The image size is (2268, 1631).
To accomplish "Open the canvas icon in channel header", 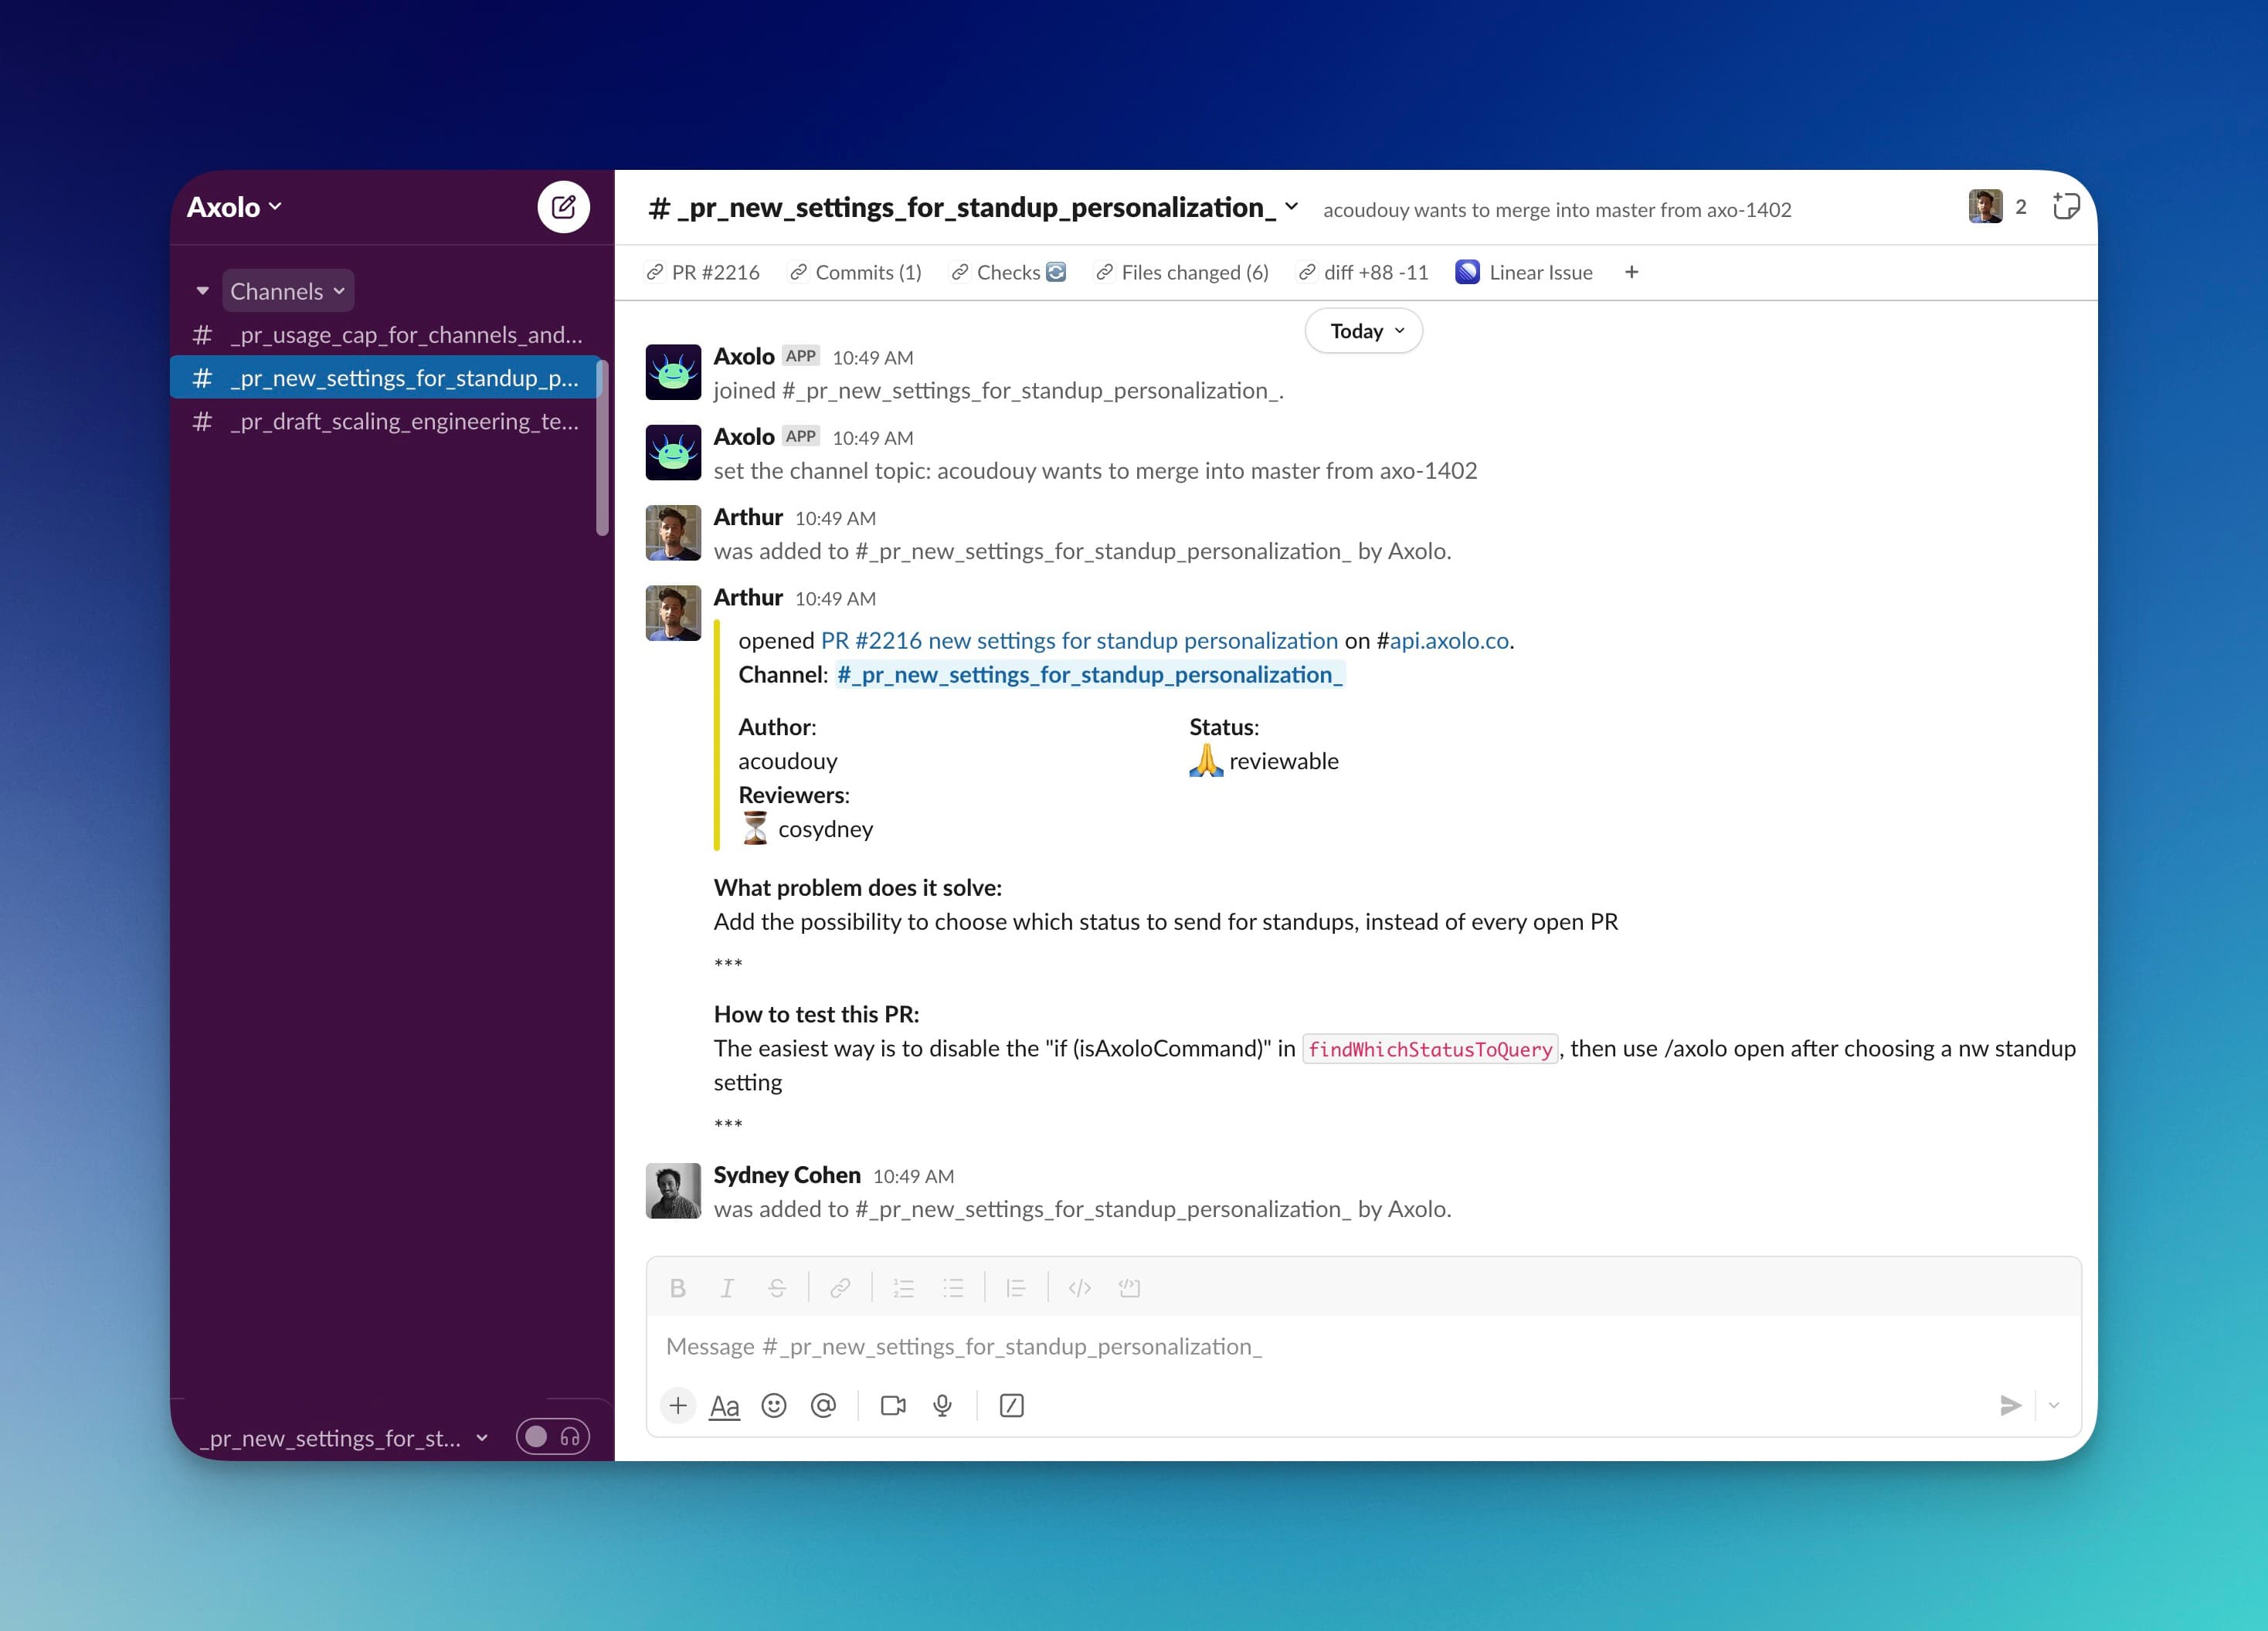I will click(2066, 206).
